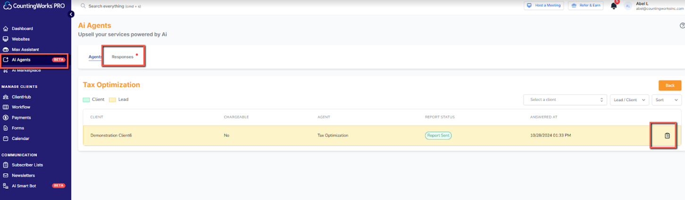This screenshot has height=200, width=685.
Task: Open the help question mark icon
Action: 682,25
